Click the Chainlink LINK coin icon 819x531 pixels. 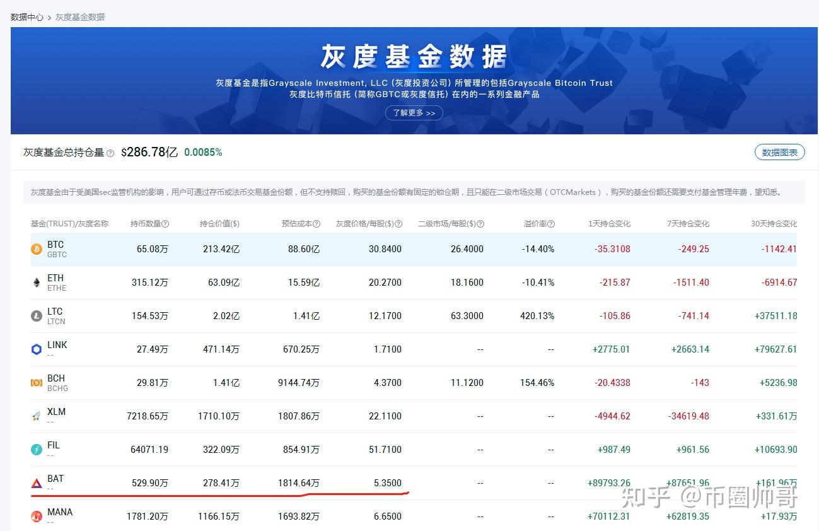pyautogui.click(x=37, y=349)
